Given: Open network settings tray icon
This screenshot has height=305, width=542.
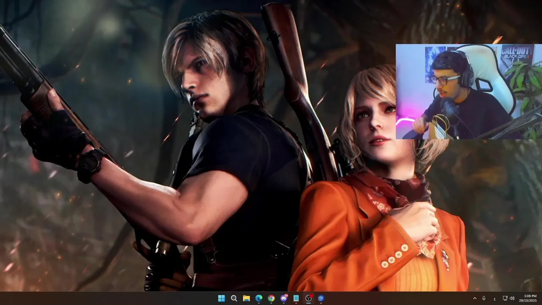Looking at the screenshot, I should click(505, 298).
